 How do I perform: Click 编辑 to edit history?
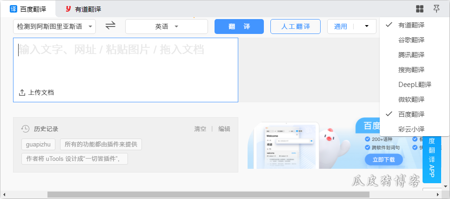224,129
